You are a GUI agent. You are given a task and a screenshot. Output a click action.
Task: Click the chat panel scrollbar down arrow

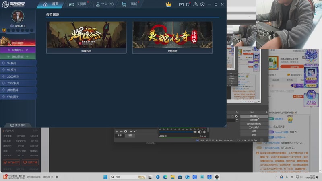click(x=320, y=171)
